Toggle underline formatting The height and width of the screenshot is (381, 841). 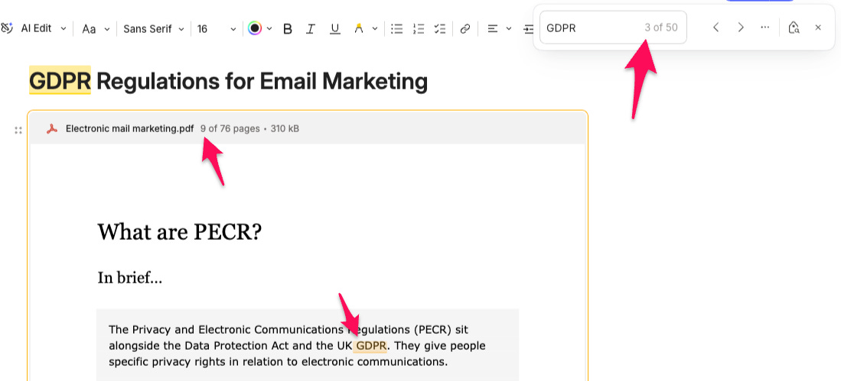(x=334, y=29)
